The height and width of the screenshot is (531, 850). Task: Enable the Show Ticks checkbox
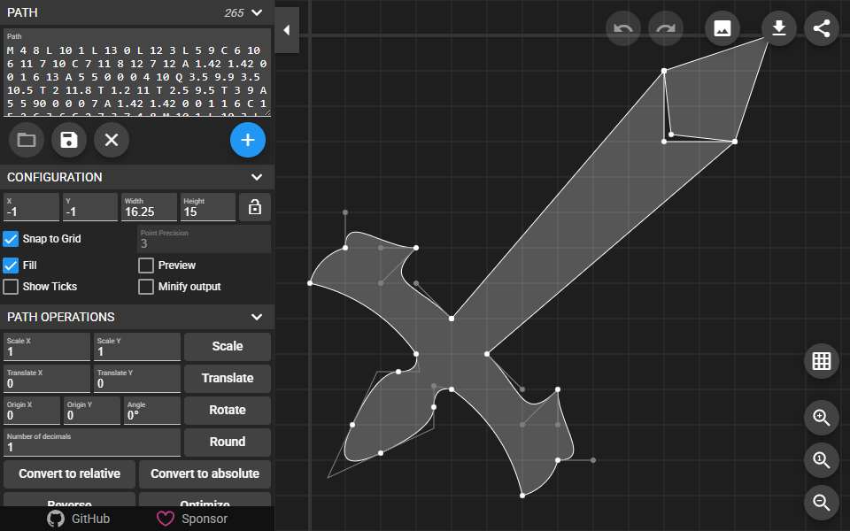(11, 287)
